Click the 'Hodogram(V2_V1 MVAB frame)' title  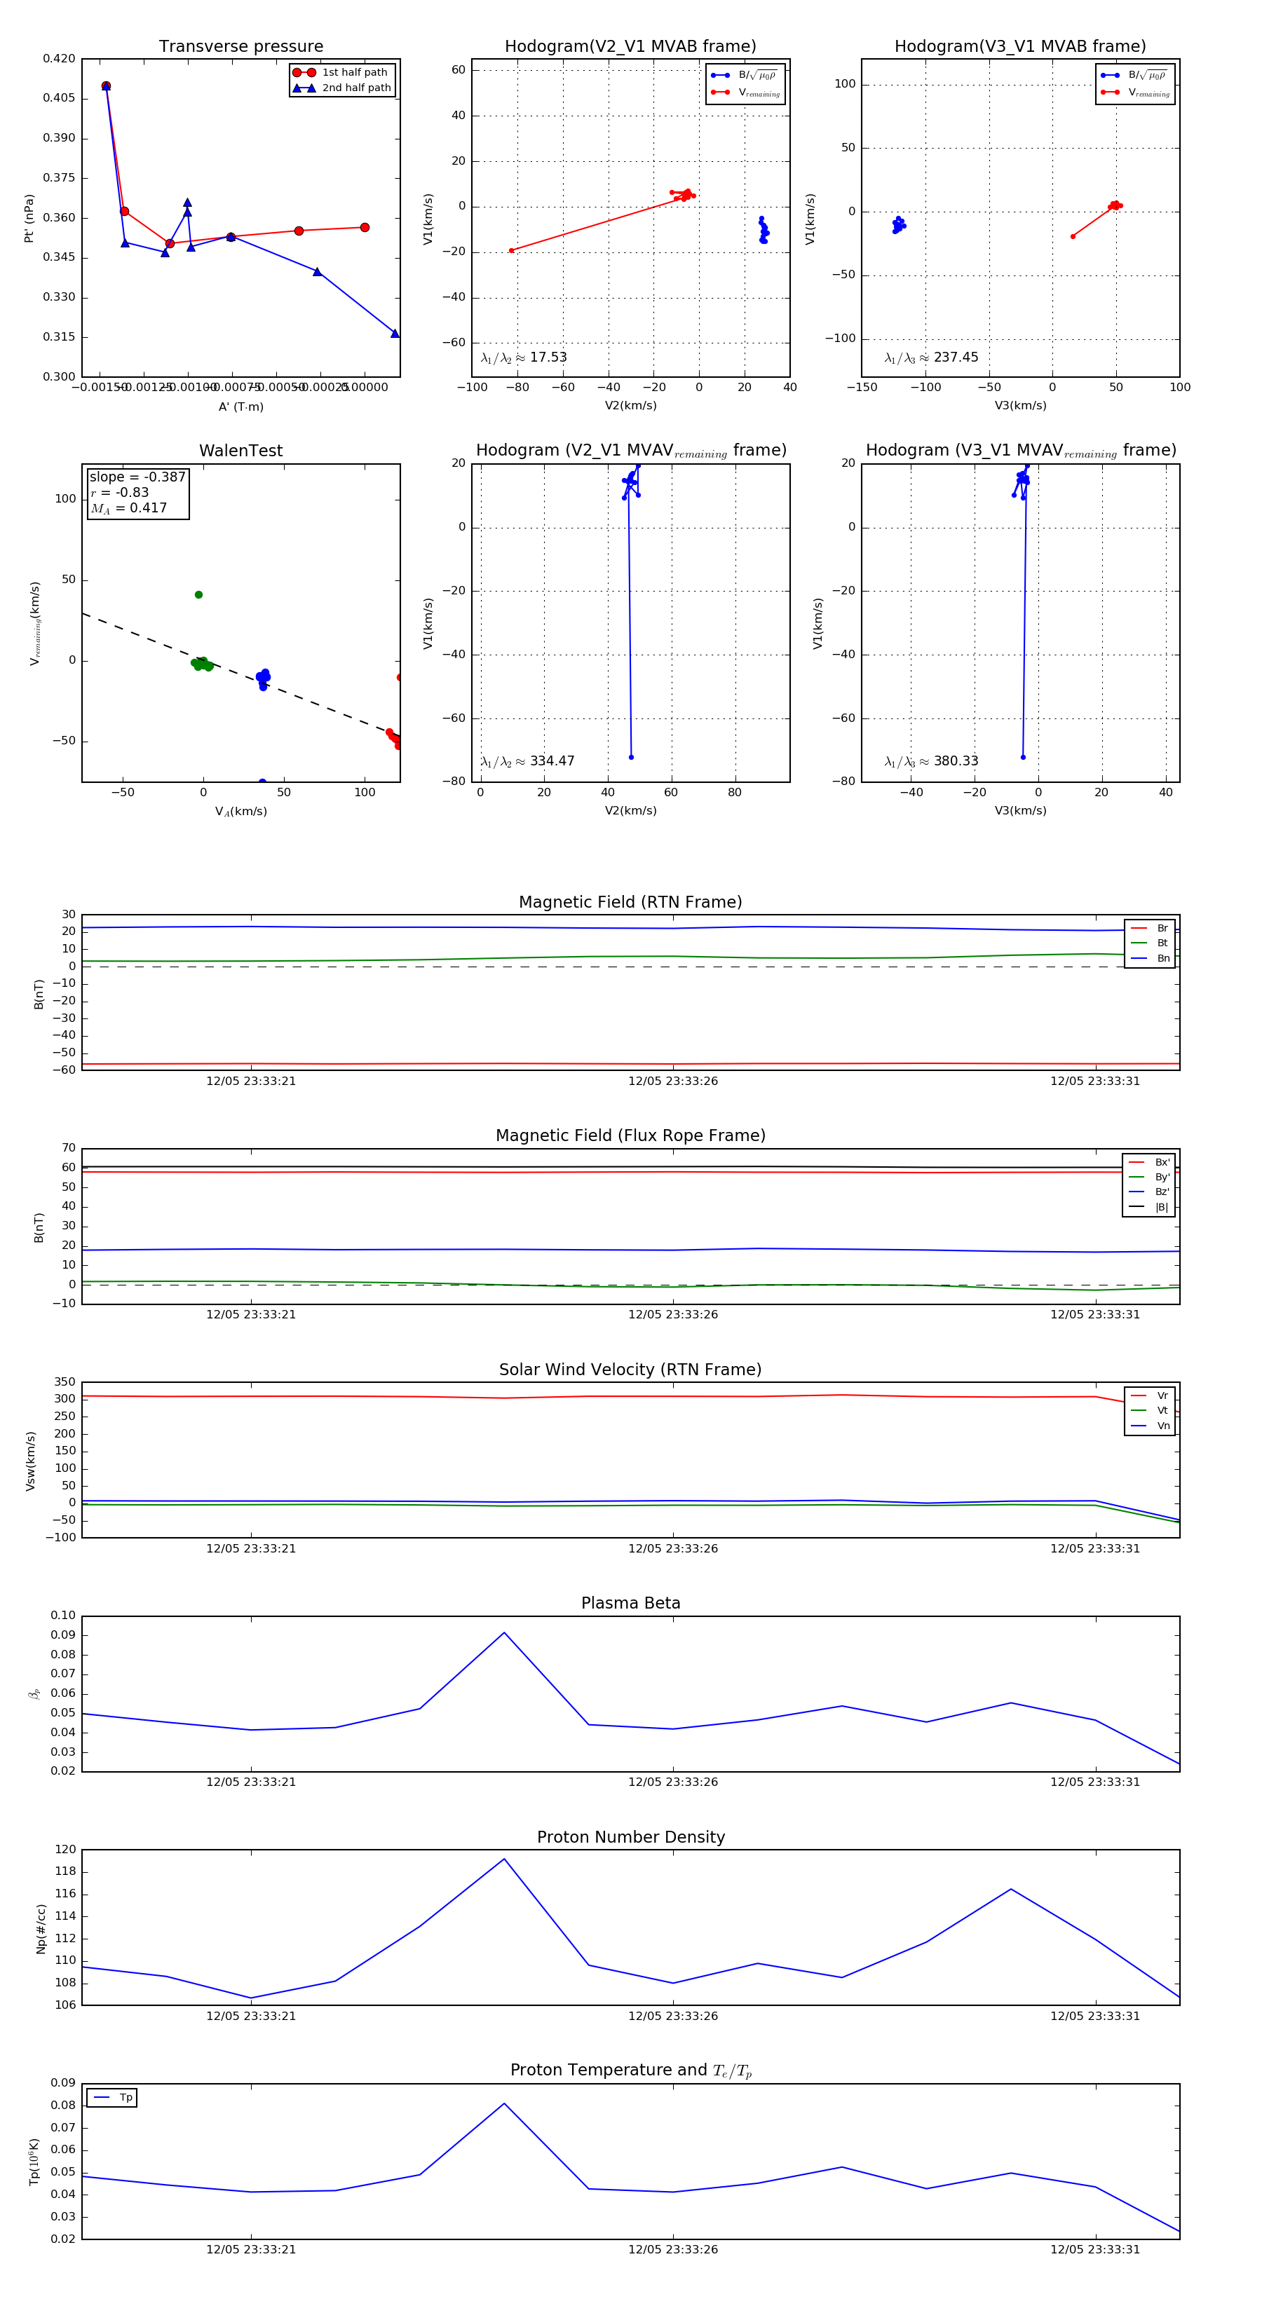[630, 47]
